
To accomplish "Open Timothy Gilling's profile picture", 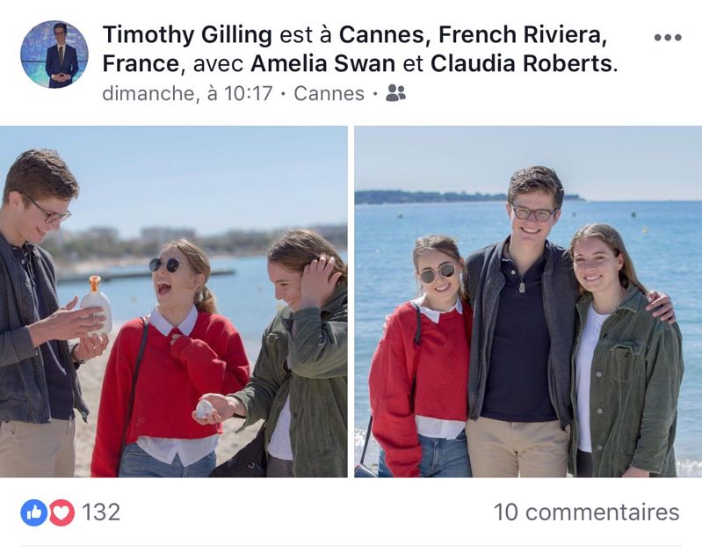I will tap(54, 54).
